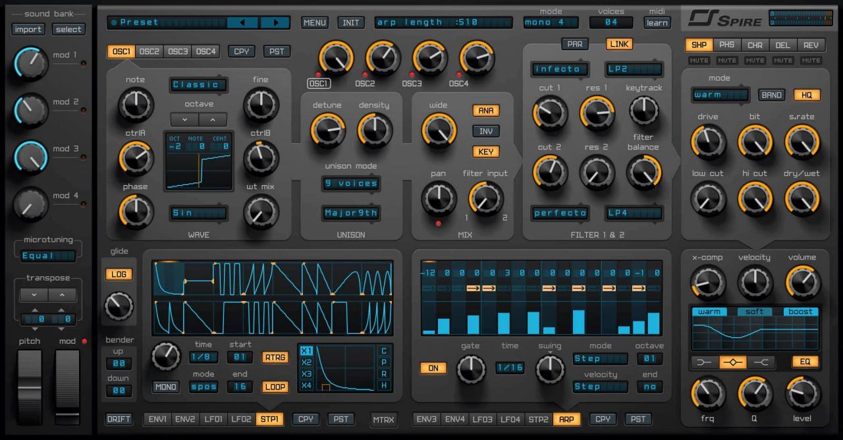Image resolution: width=843 pixels, height=440 pixels.
Task: Click the OSC4 level knob in the mixer
Action: tap(477, 58)
